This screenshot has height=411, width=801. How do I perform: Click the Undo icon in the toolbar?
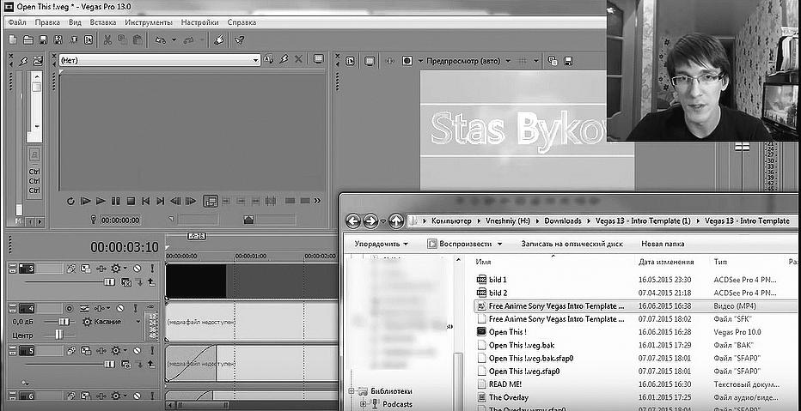(161, 39)
